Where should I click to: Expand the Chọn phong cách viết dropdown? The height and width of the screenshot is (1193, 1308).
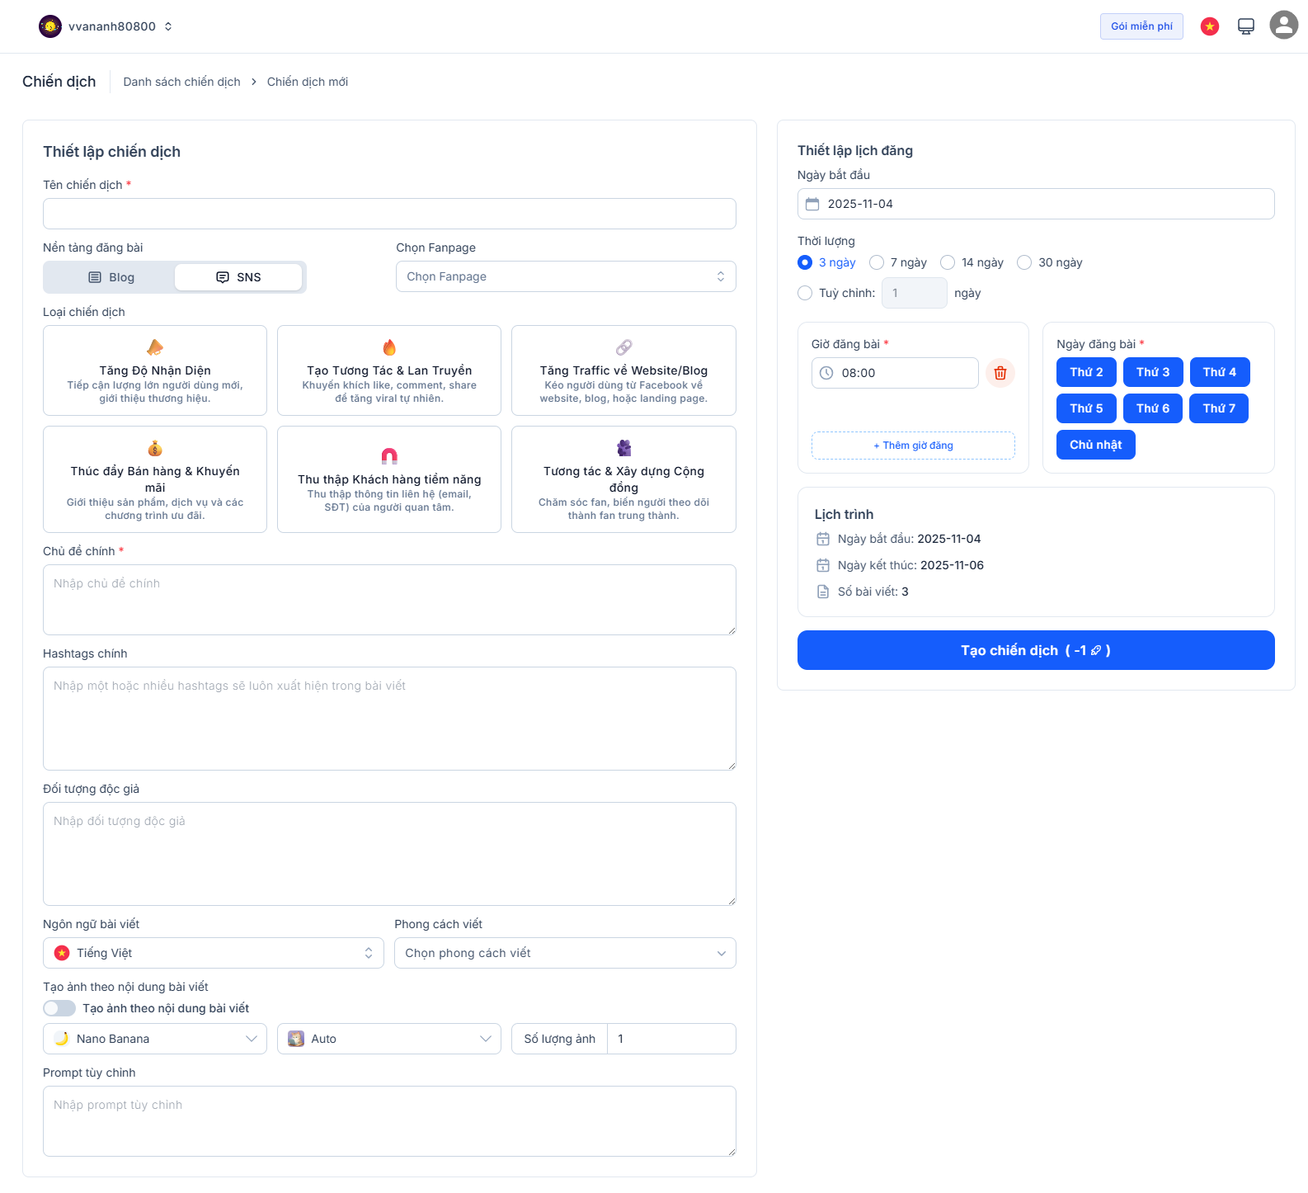565,953
